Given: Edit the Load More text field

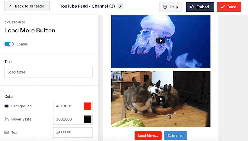Looking at the screenshot, I should pyautogui.click(x=49, y=72).
